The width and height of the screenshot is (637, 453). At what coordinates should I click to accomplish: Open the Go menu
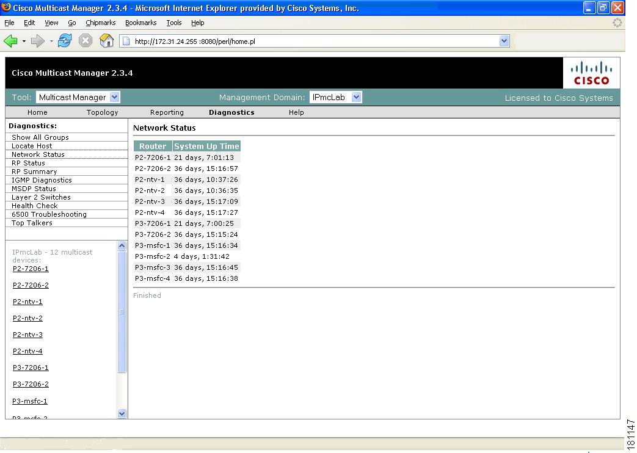(72, 23)
